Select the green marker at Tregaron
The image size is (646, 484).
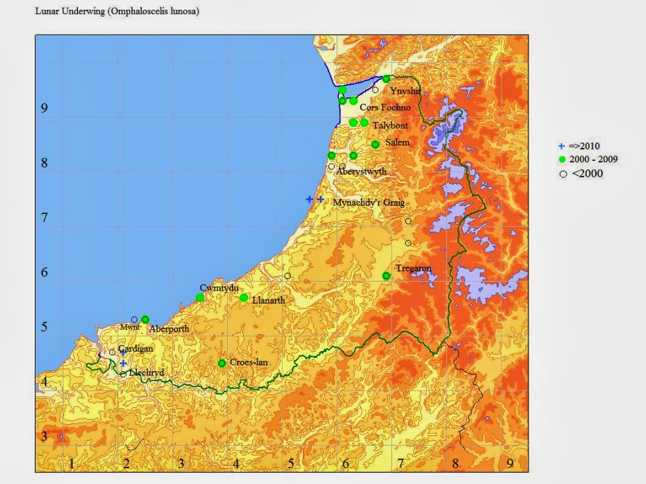pos(387,275)
